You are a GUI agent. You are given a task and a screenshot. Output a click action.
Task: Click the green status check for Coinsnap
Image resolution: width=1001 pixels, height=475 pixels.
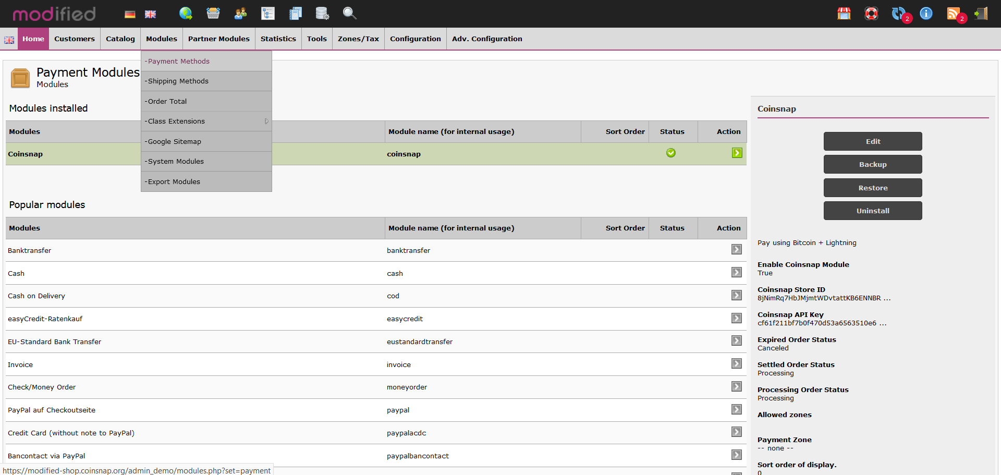(671, 153)
